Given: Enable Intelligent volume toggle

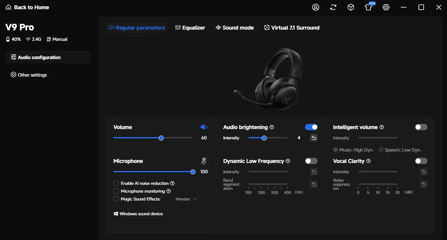Looking at the screenshot, I should (421, 127).
